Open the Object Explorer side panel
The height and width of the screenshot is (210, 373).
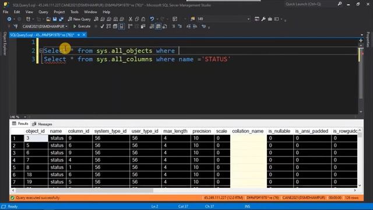tap(5, 44)
